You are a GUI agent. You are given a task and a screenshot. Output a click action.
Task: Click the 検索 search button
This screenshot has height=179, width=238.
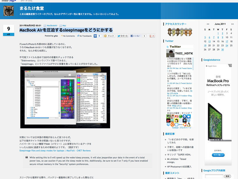coord(227,176)
